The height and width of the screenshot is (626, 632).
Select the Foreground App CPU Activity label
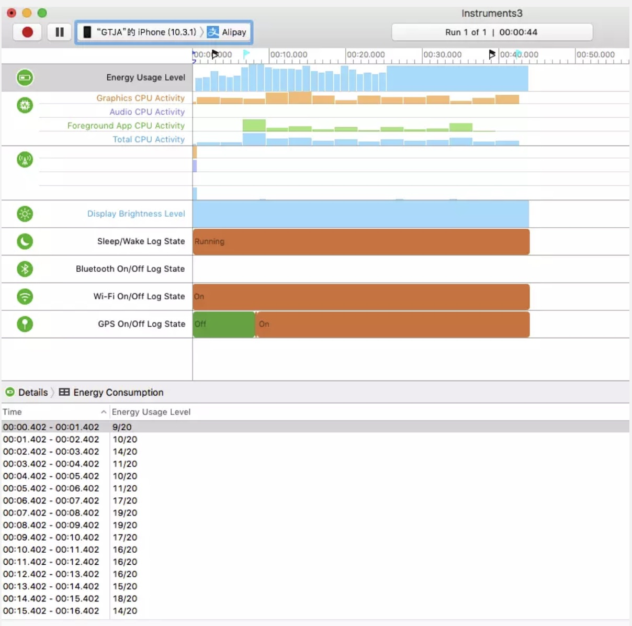coord(126,126)
